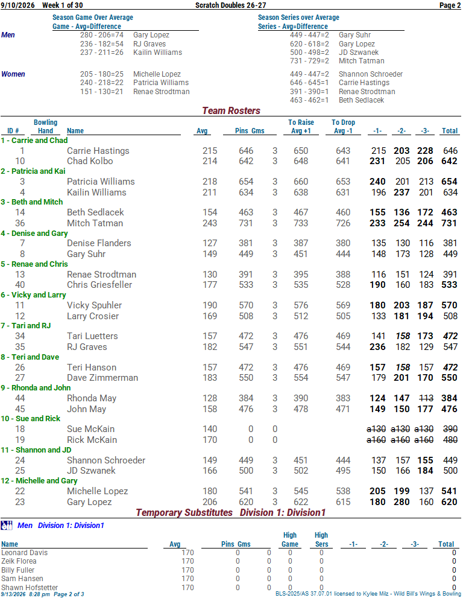This screenshot has width=463, height=598.
Task: Select 'Shannon Schroeder' in the team roster
Action: coord(106,460)
